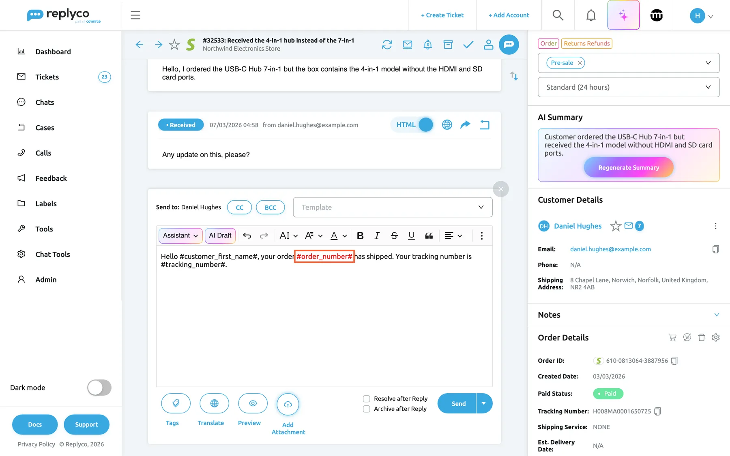Viewport: 730px width, 456px height.
Task: Go to Feedback in sidebar
Action: coord(51,178)
